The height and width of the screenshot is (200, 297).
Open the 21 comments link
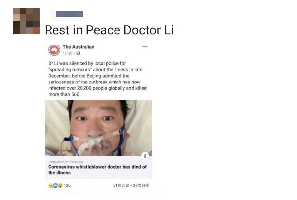pos(121,185)
